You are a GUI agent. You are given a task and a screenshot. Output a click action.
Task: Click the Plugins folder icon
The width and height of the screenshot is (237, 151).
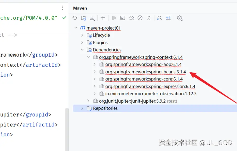tap(89, 43)
